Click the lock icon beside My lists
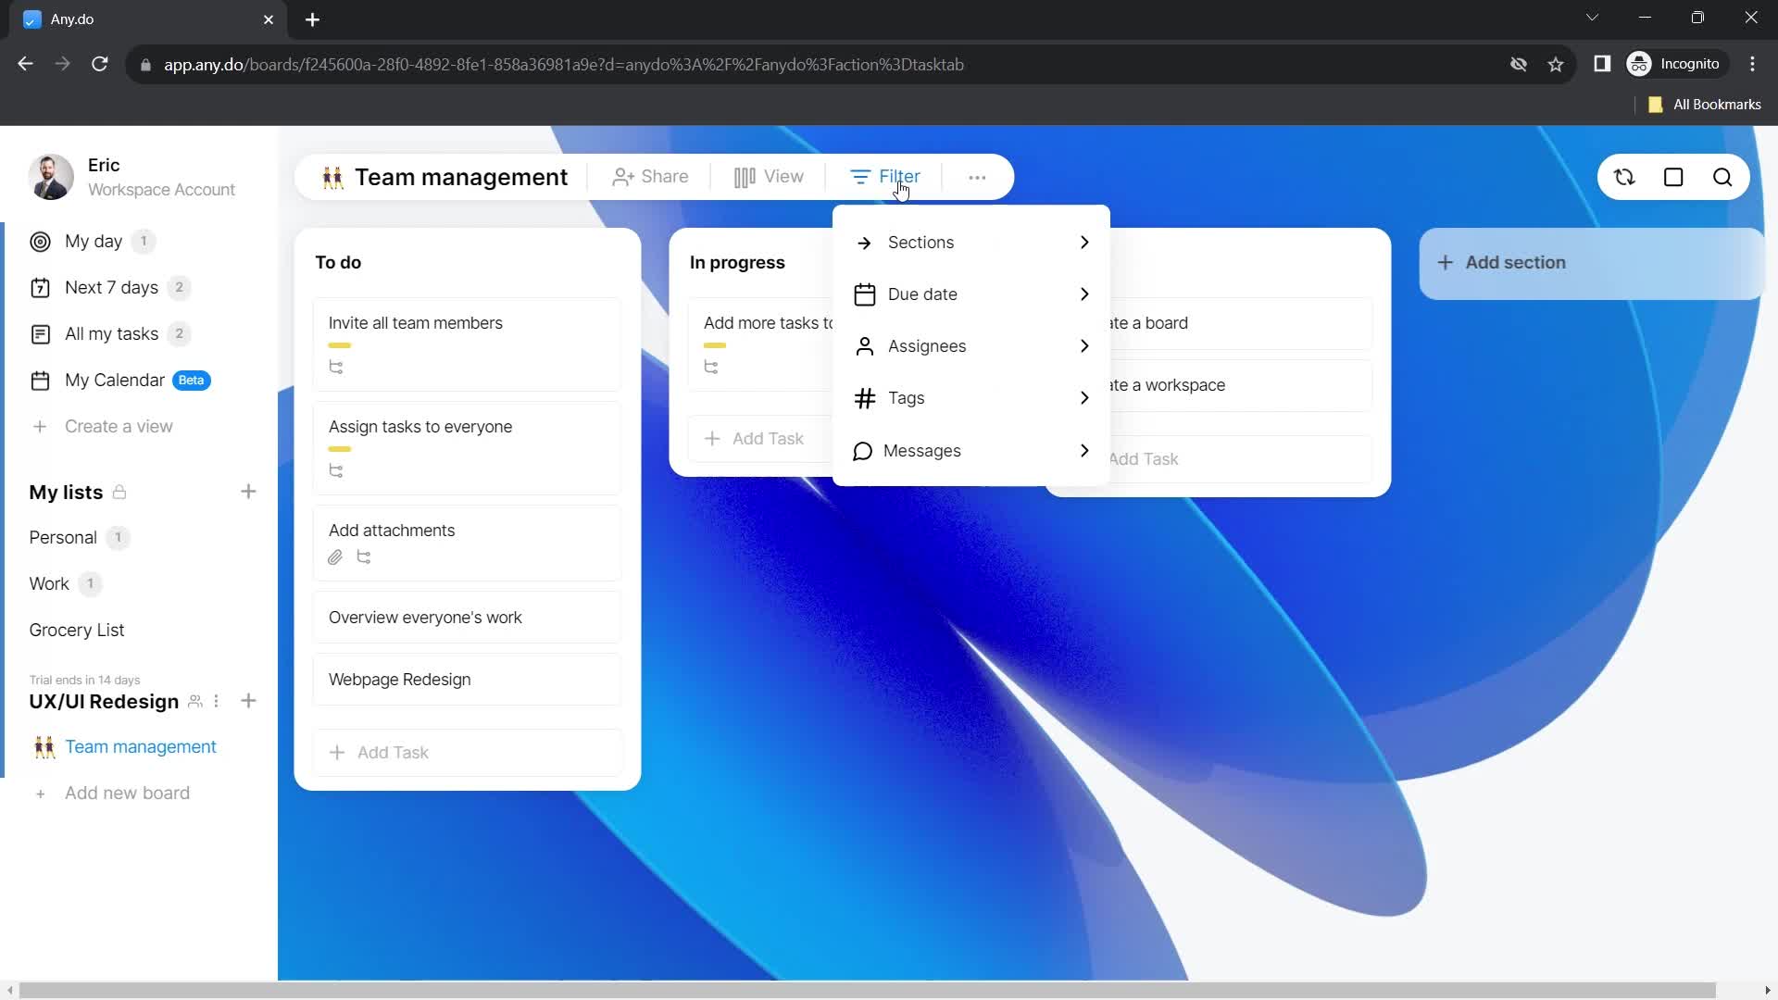1778x1000 pixels. pyautogui.click(x=119, y=492)
